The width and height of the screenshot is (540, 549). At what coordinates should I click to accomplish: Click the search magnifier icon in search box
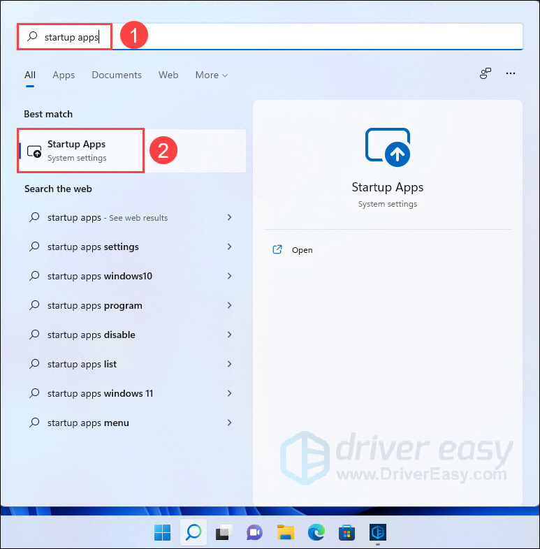click(32, 36)
